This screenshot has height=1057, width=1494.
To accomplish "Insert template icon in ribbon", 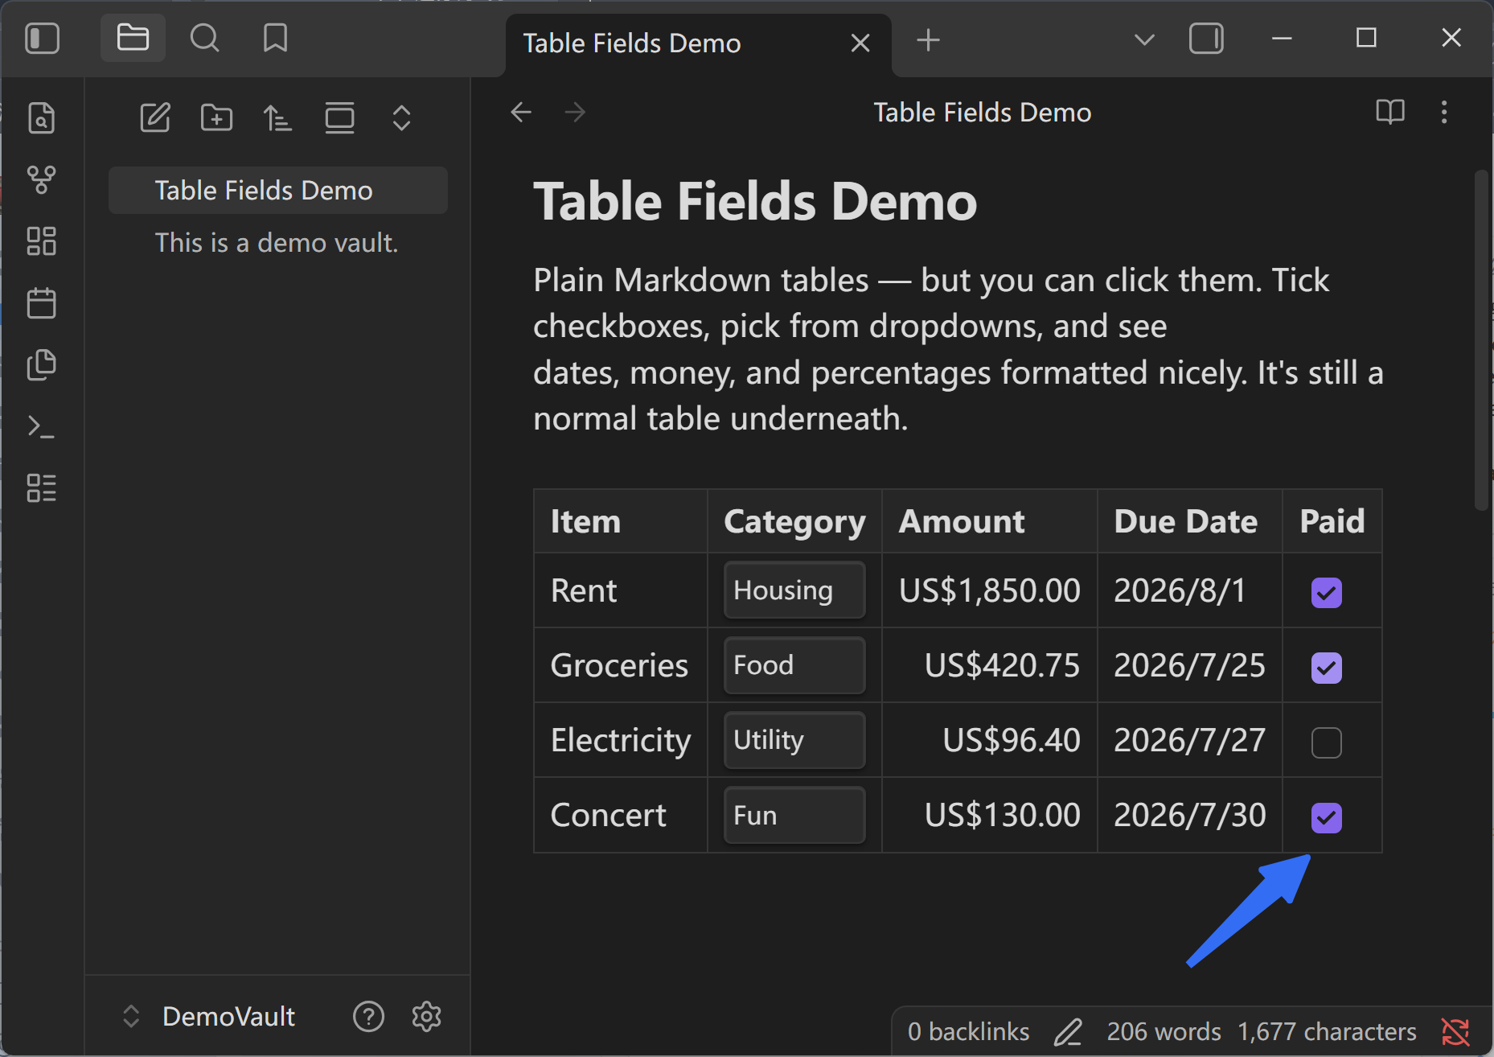I will pos(41,364).
